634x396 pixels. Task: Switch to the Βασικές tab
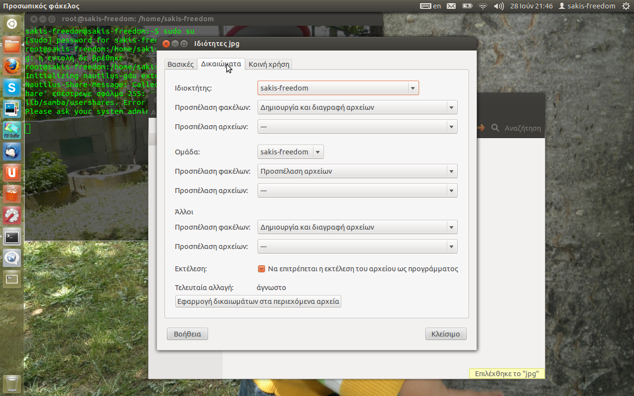tap(180, 64)
